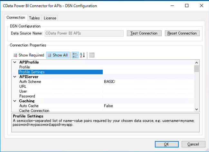Cancel the DSN configuration dialog

click(193, 144)
